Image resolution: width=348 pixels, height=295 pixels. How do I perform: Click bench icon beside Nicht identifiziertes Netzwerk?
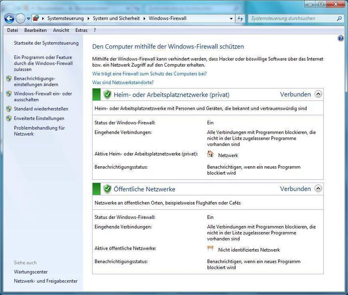click(210, 248)
